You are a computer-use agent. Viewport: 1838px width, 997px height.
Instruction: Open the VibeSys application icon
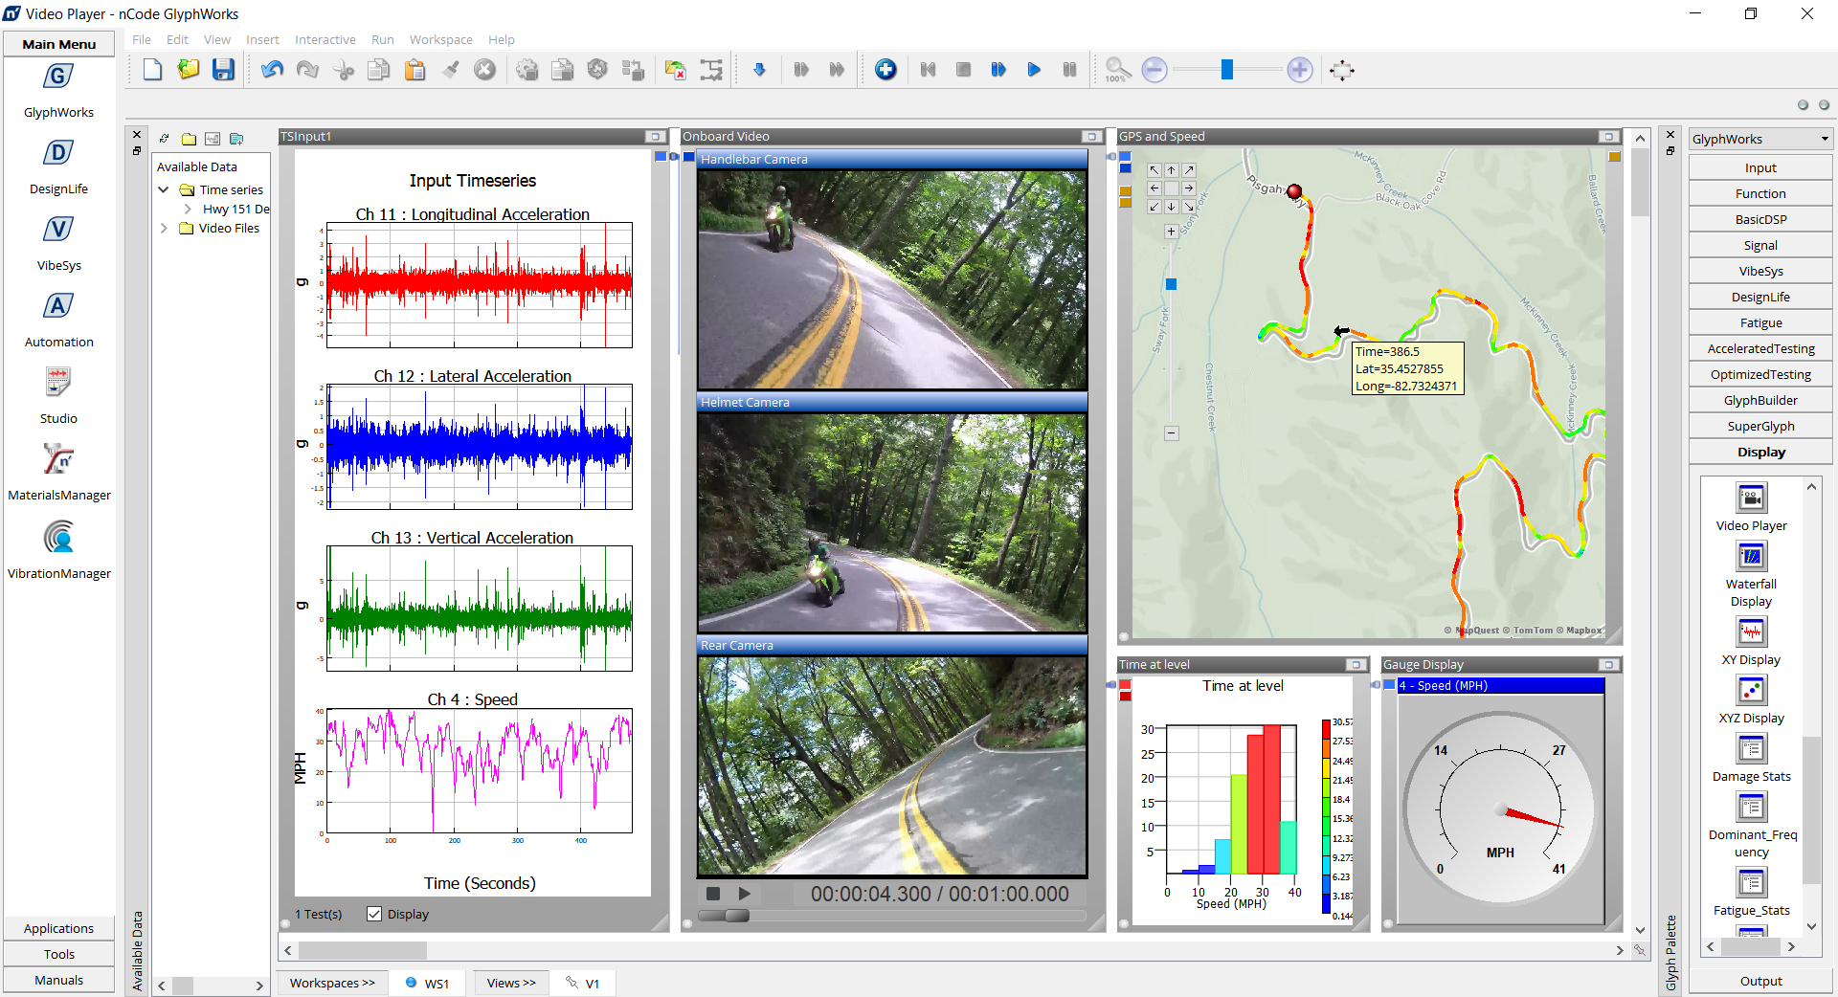[58, 231]
